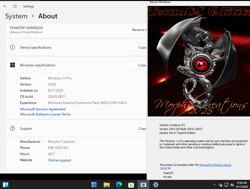Select the Morphs Win11 TeamOS Edition text
250x189 pixels.
(x=177, y=133)
